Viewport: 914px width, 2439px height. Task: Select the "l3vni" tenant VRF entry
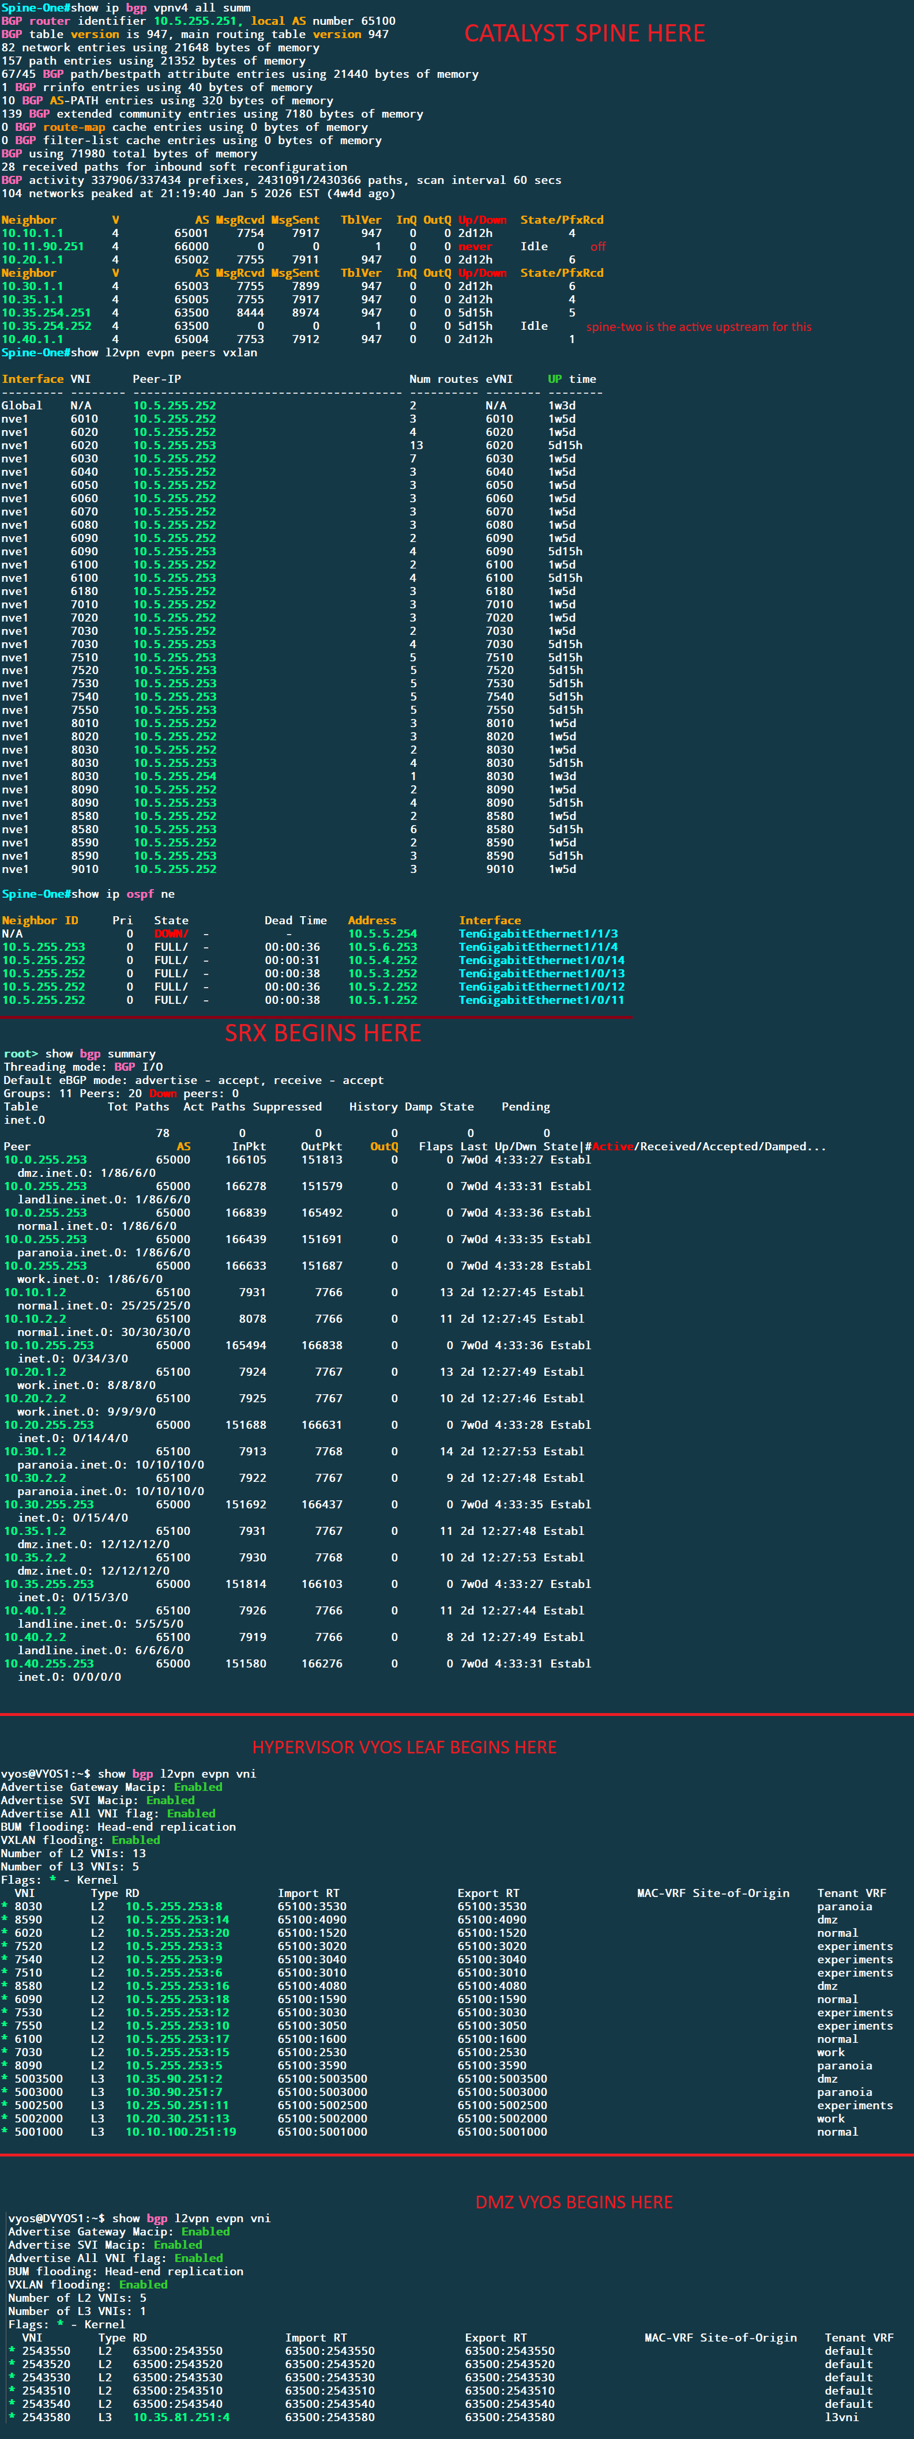[842, 2417]
